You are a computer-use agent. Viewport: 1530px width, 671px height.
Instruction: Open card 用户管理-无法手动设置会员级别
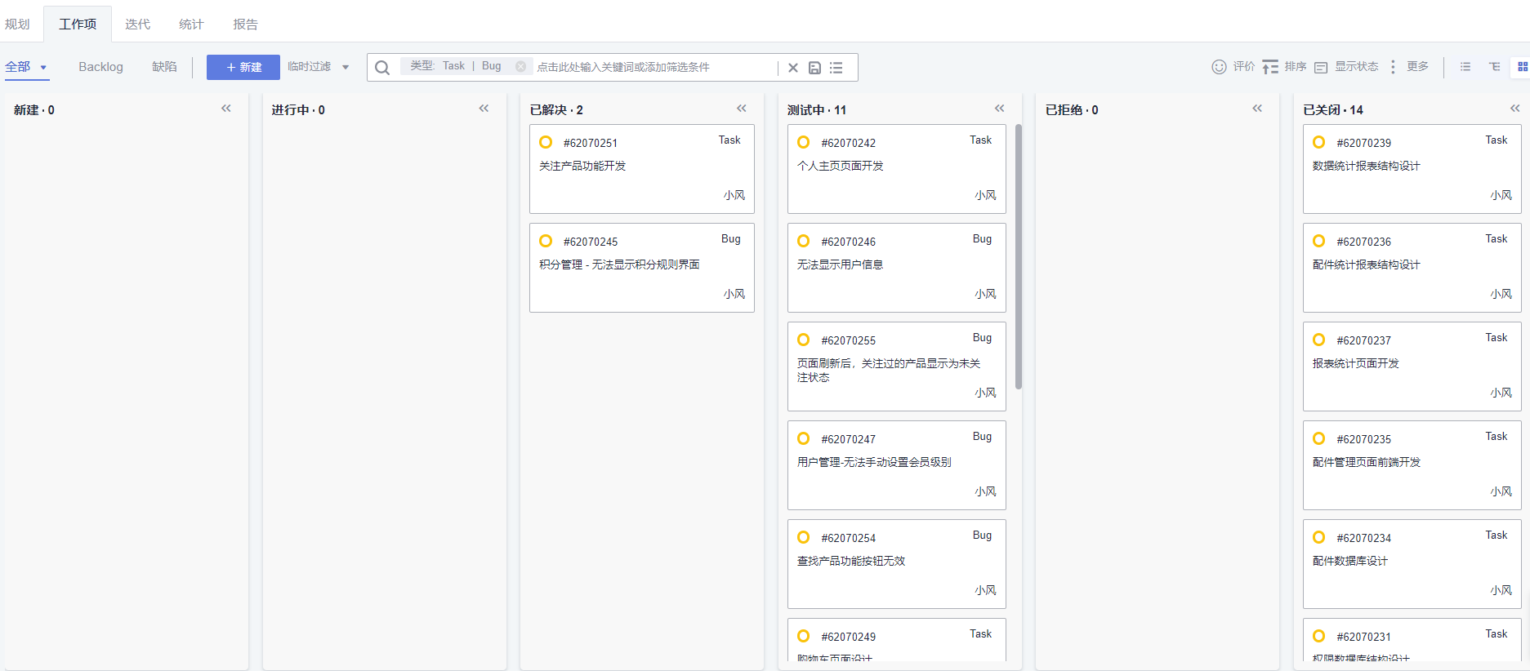click(897, 465)
